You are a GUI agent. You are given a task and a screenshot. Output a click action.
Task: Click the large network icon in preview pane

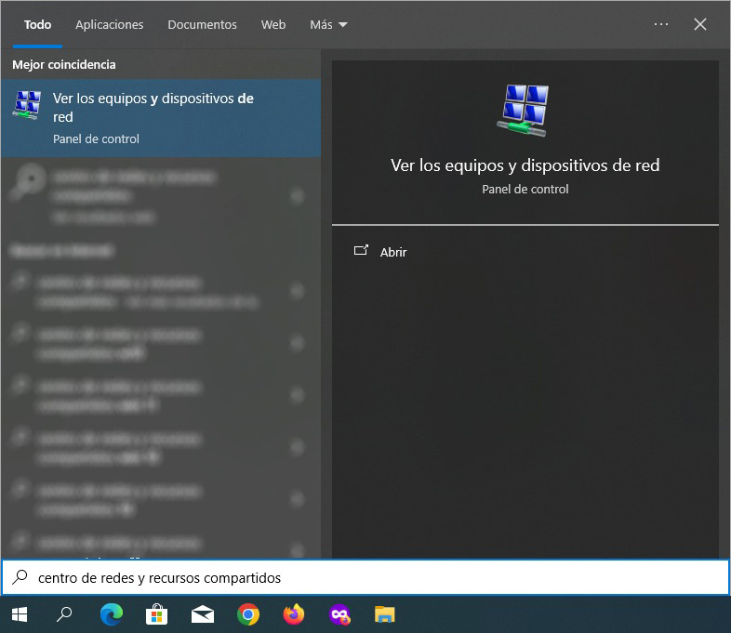tap(525, 111)
